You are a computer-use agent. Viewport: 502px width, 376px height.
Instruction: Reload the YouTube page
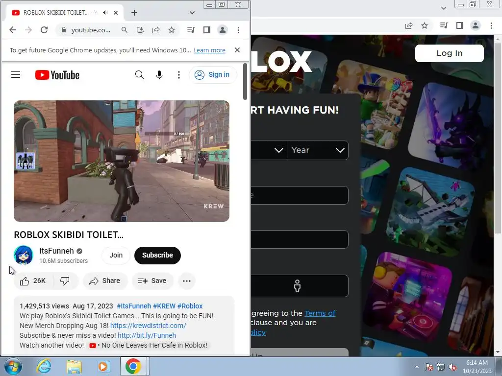pyautogui.click(x=44, y=30)
